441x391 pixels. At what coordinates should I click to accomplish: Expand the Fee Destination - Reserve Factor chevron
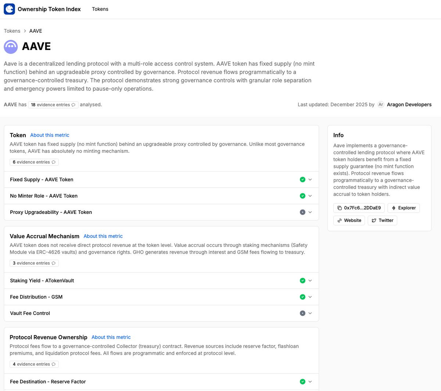[x=310, y=382]
